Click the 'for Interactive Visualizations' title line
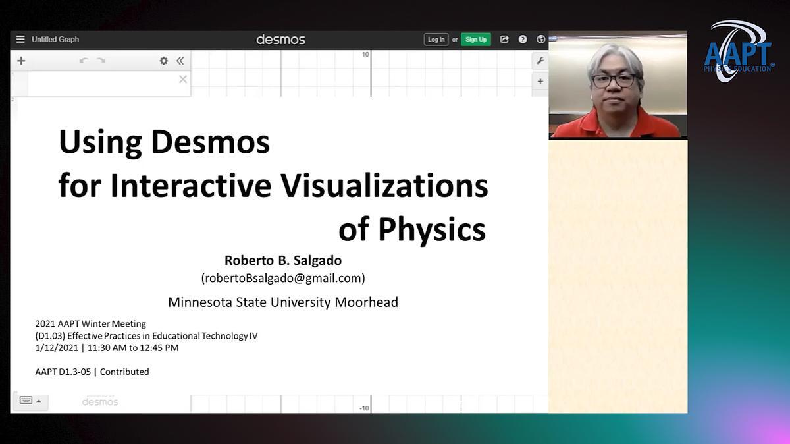 (x=273, y=186)
